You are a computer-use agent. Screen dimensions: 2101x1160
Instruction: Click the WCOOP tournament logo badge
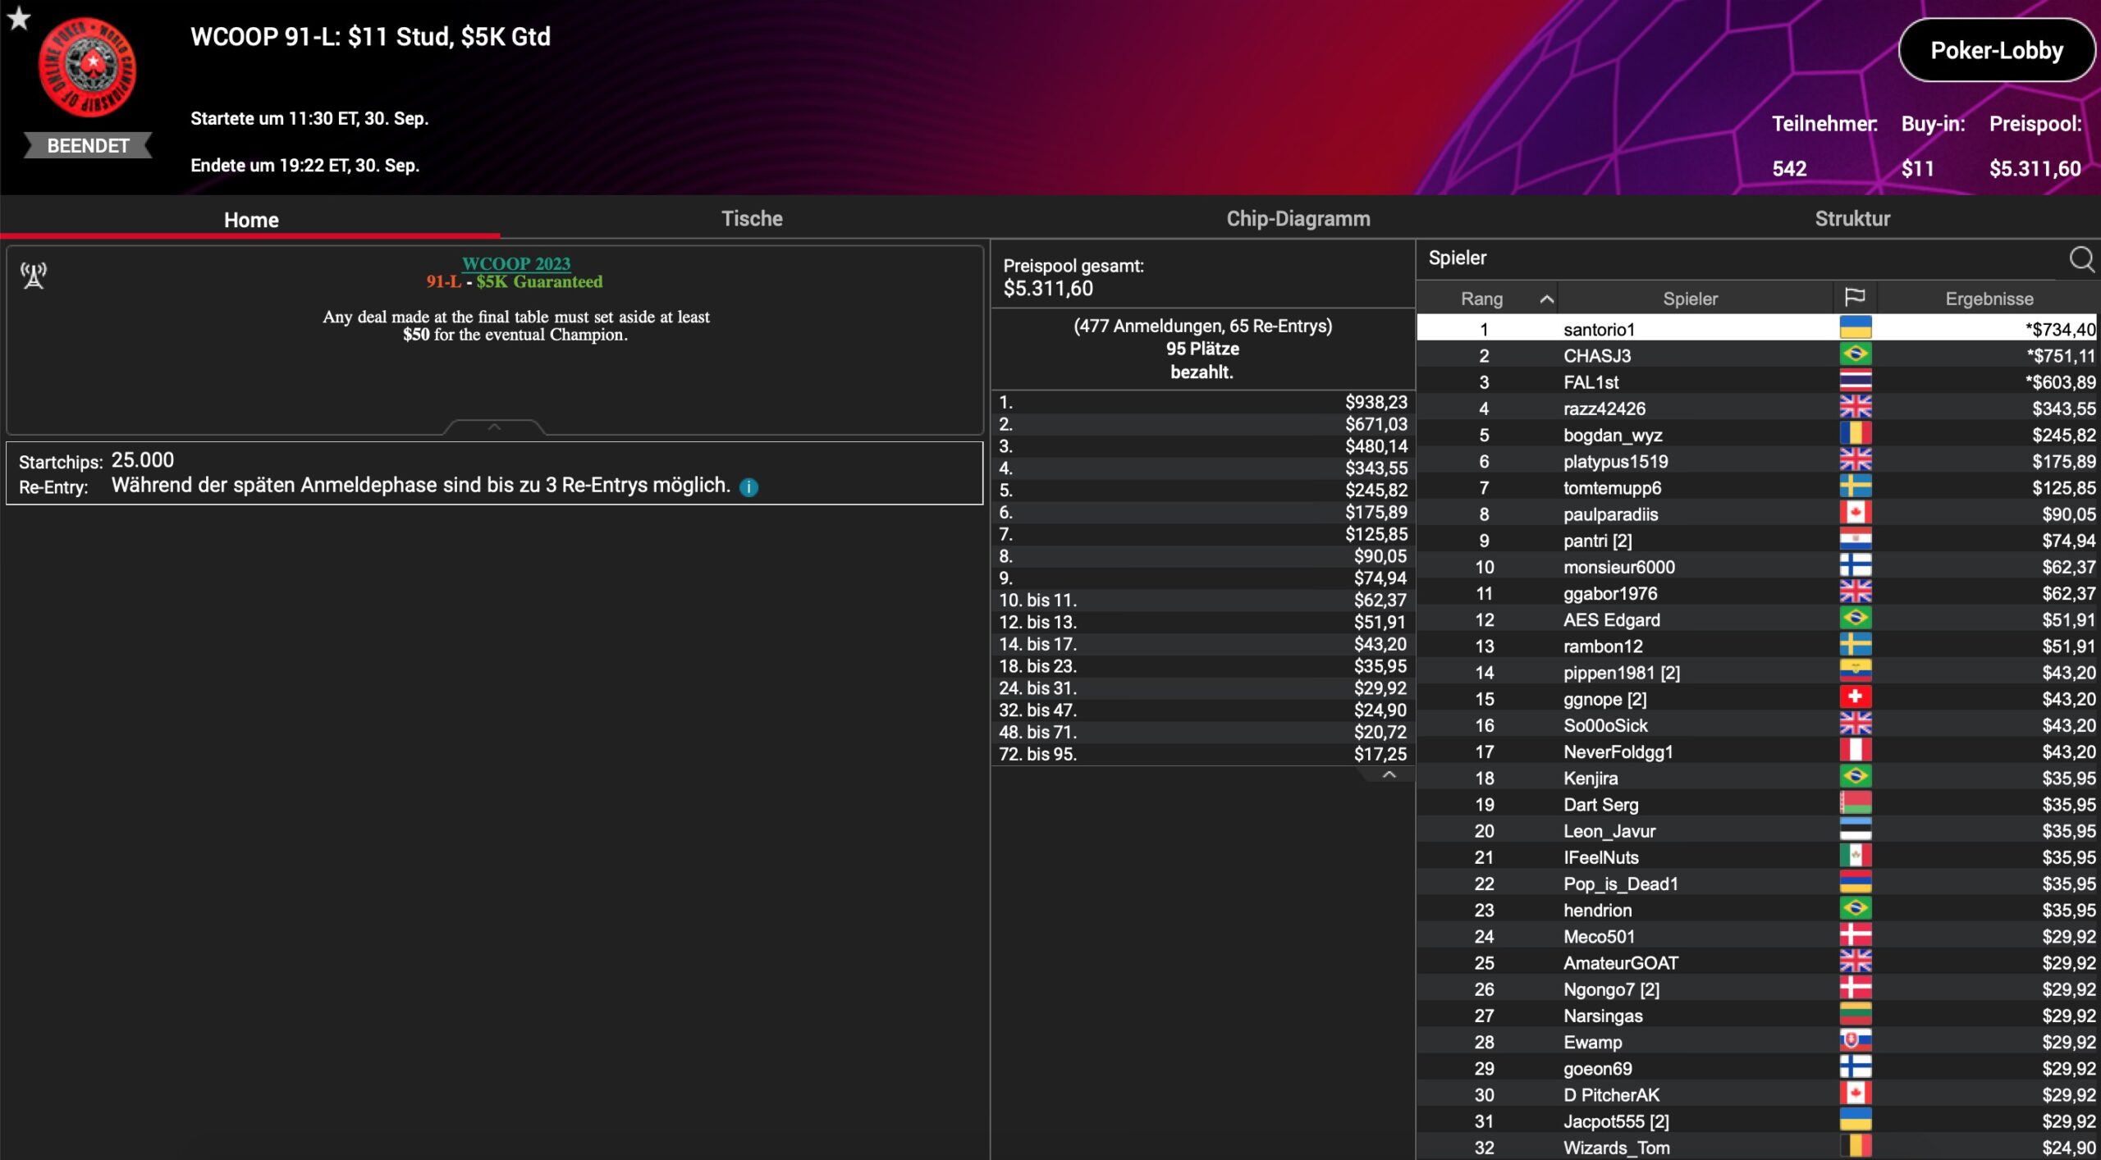[x=88, y=67]
